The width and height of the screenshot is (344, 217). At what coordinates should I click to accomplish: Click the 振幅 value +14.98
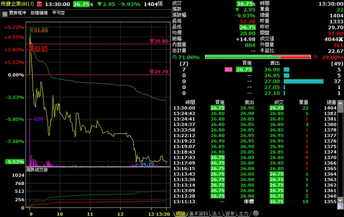coord(245,39)
